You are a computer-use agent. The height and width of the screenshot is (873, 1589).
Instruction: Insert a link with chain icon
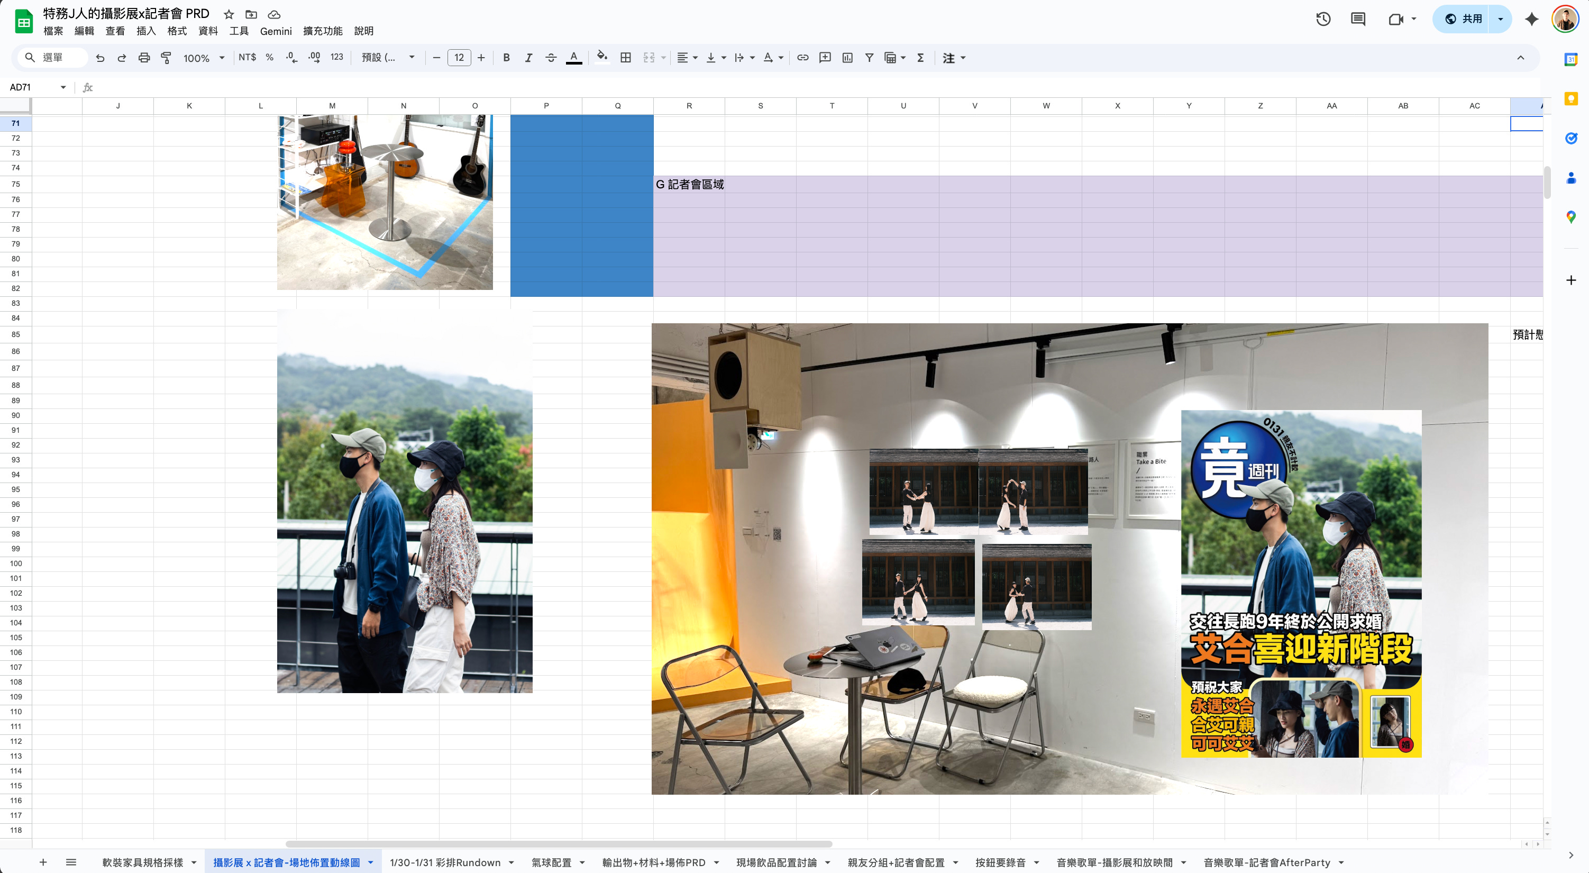(x=802, y=57)
